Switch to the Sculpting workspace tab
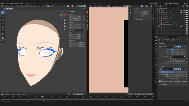Viewport: 189px width, 106px height. tap(40, 4)
